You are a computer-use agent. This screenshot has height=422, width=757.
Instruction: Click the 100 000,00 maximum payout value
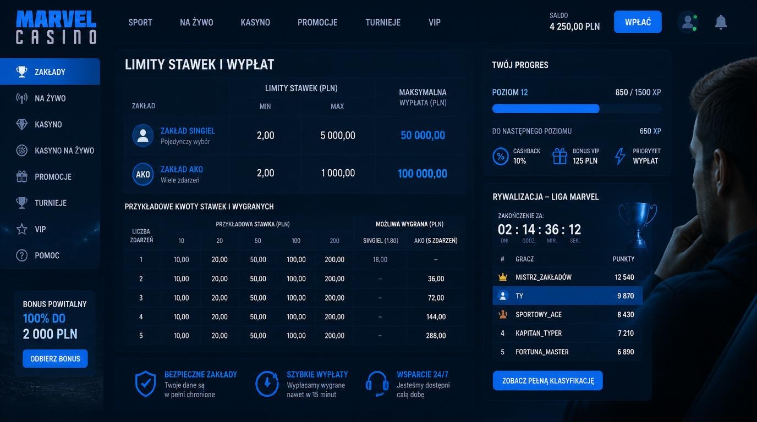pos(423,174)
